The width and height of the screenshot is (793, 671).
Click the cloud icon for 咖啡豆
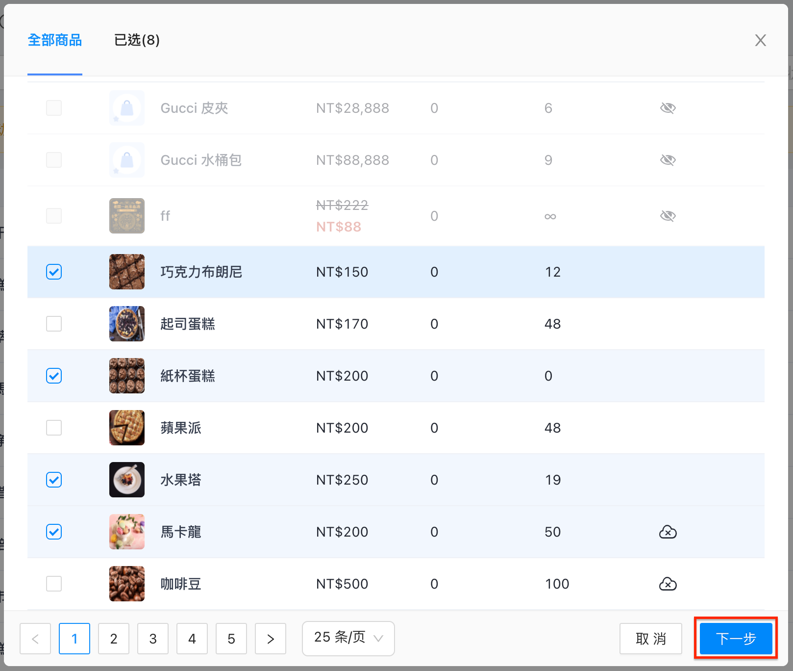coord(668,584)
